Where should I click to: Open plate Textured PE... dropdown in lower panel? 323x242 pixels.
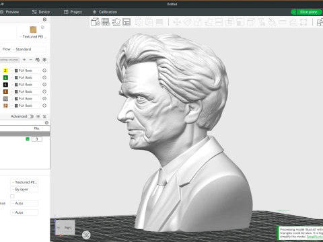click(x=24, y=182)
